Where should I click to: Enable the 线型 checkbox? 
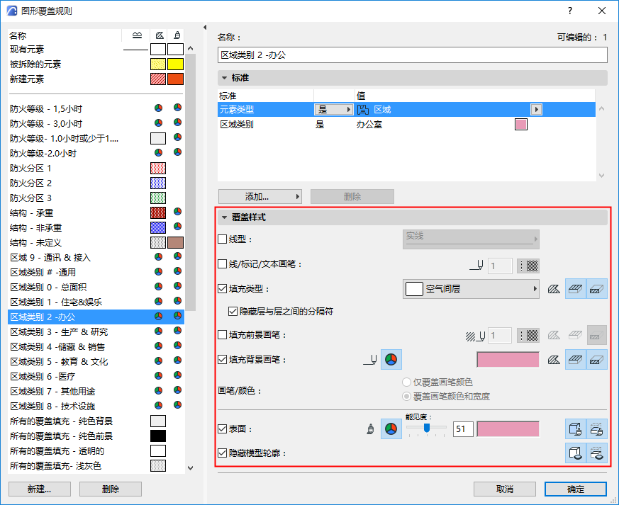click(x=222, y=239)
